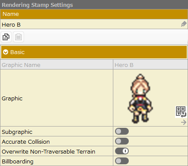Disable Overwrite Non-Traversable Terrain switch

pos(122,151)
